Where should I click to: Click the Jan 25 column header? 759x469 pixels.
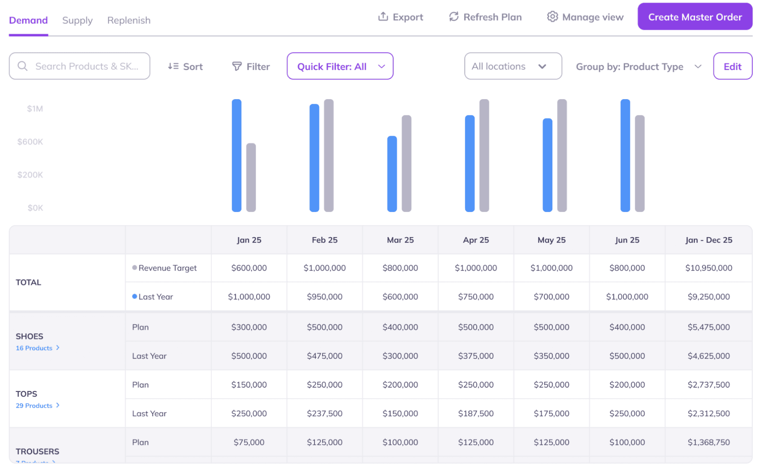[249, 240]
